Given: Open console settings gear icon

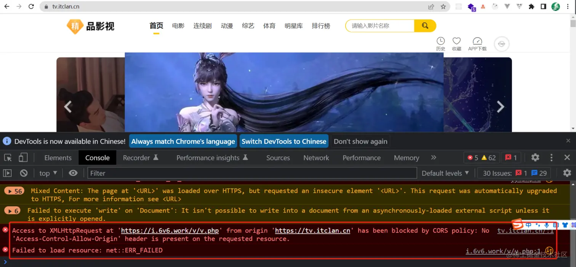Looking at the screenshot, I should click(567, 173).
